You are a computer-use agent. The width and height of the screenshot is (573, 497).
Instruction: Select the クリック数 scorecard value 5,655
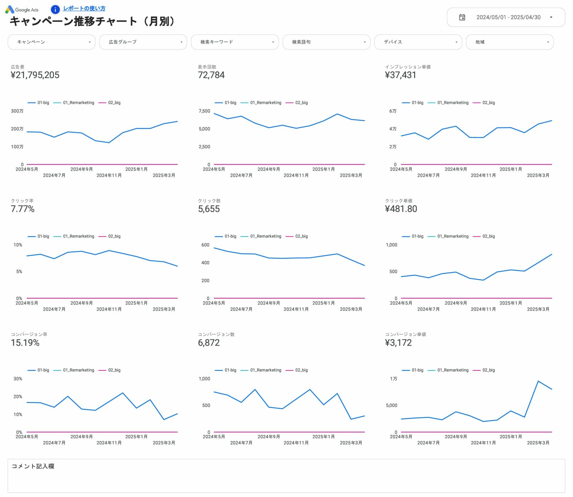point(209,209)
